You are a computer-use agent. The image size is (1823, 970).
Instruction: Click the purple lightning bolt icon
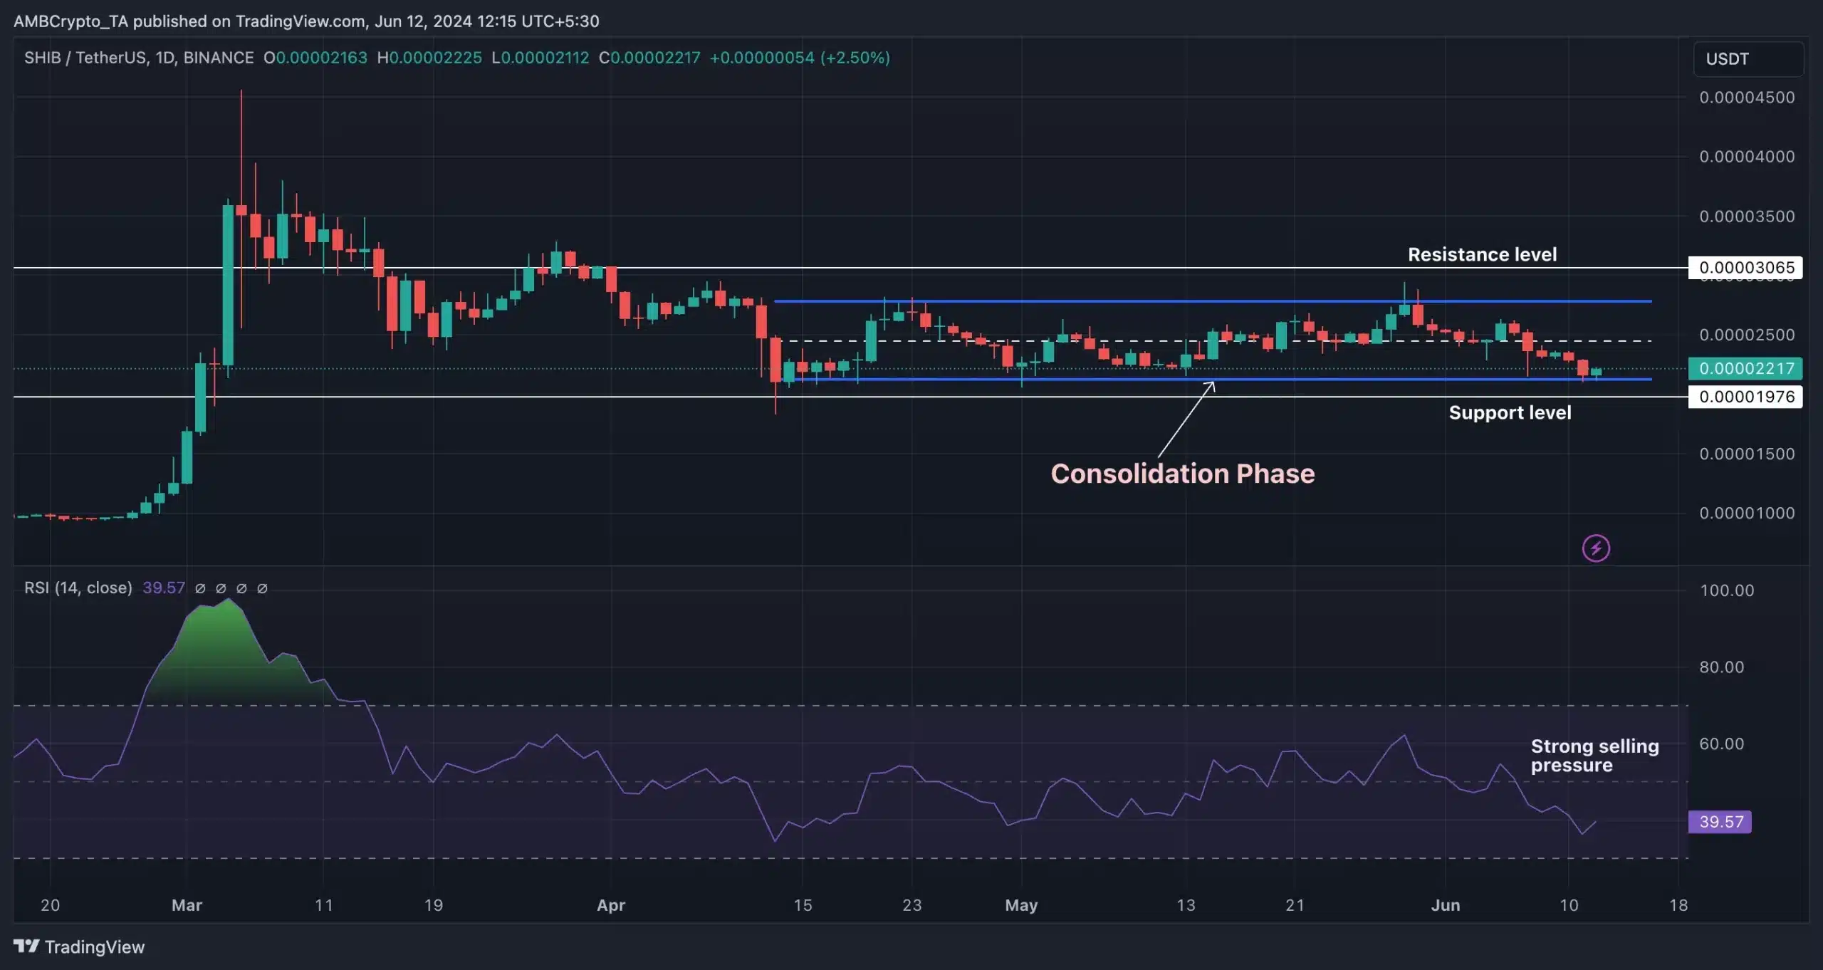[1596, 548]
